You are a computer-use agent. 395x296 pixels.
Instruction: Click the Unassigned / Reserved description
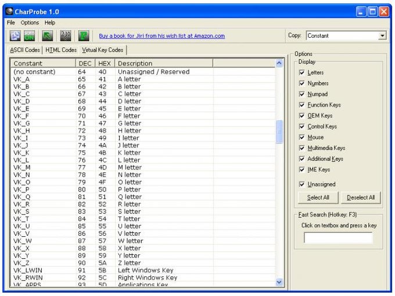click(154, 72)
